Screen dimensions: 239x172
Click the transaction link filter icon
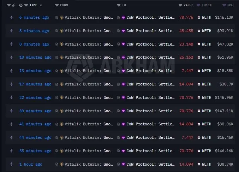14,5
